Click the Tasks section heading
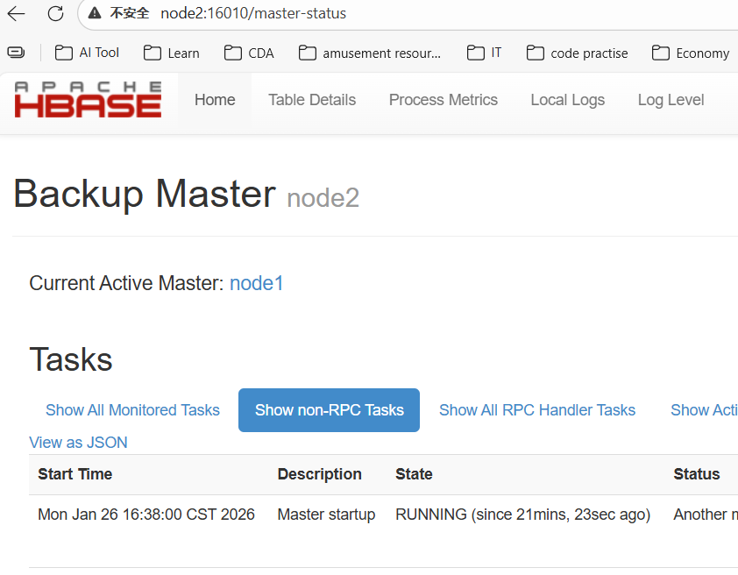The image size is (738, 575). click(x=71, y=359)
